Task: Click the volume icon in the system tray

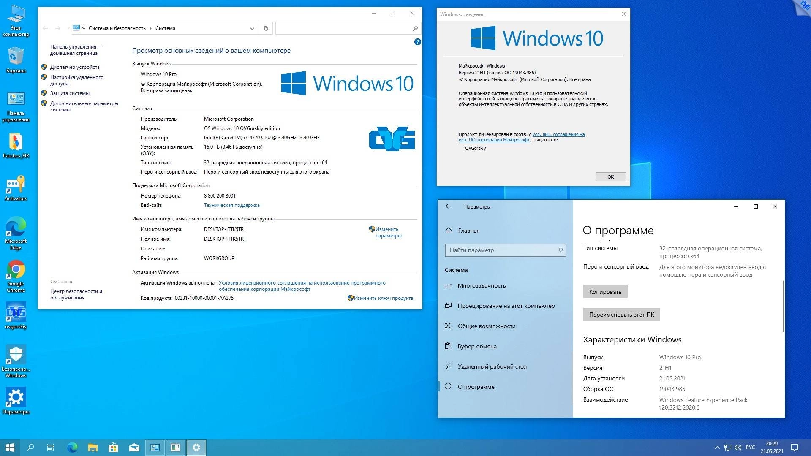Action: (738, 447)
